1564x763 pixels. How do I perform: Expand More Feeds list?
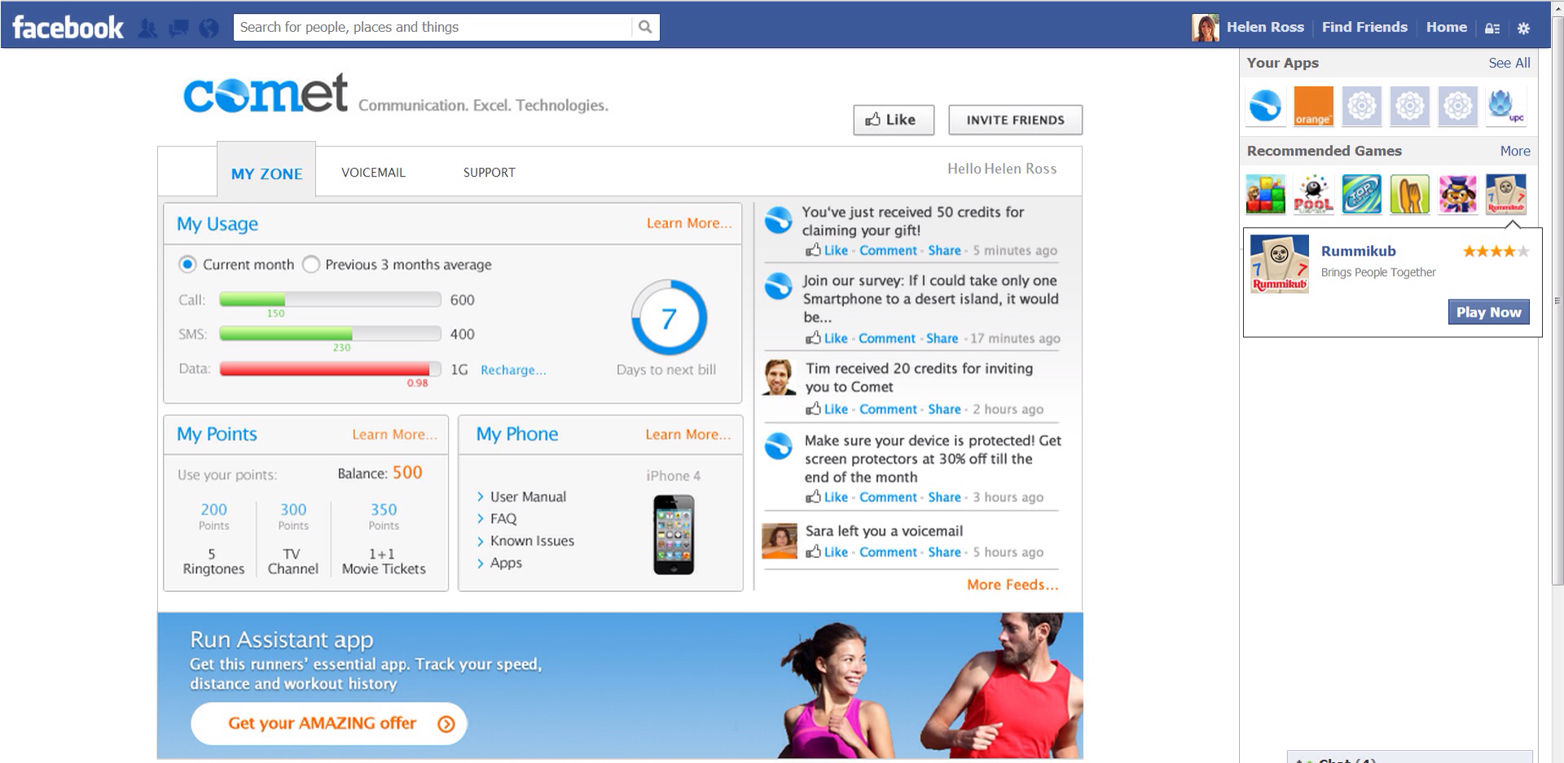[x=1013, y=585]
